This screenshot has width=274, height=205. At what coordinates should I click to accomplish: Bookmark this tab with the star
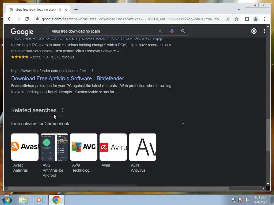pyautogui.click(x=237, y=19)
